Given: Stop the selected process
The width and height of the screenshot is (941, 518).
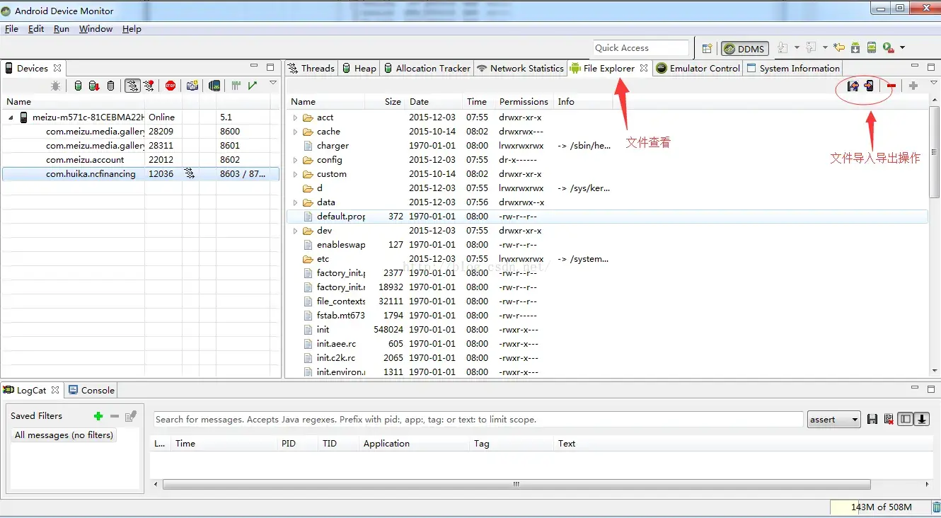Looking at the screenshot, I should click(170, 86).
